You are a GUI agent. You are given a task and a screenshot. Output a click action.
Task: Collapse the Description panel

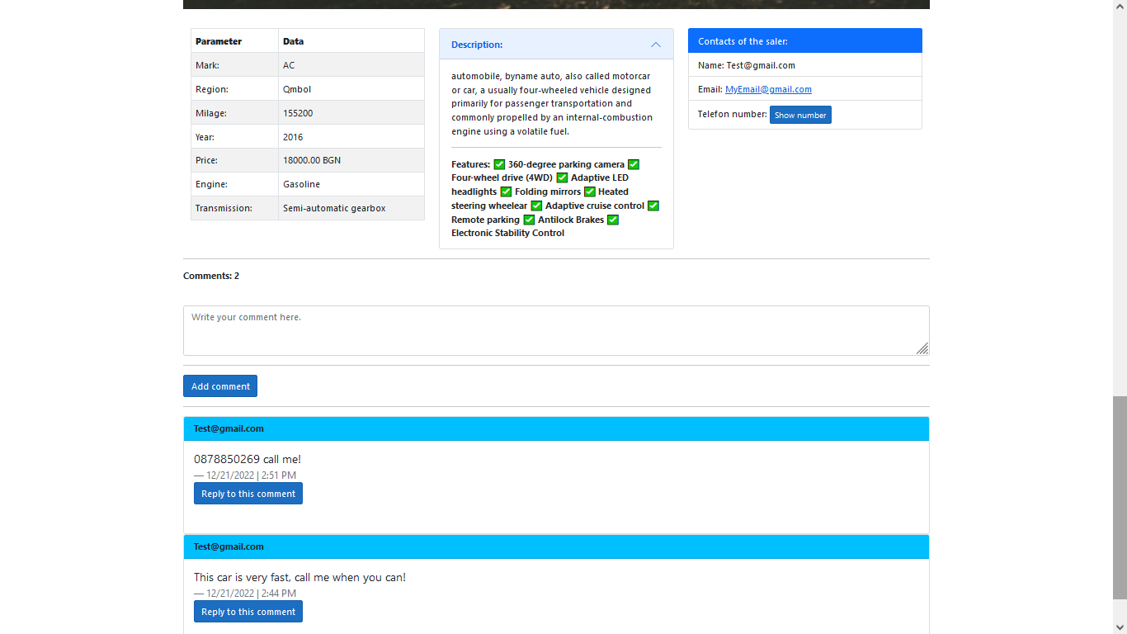[656, 44]
